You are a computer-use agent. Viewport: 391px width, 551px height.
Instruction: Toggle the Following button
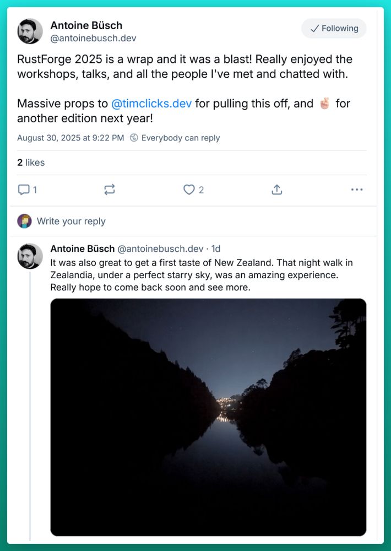[334, 29]
